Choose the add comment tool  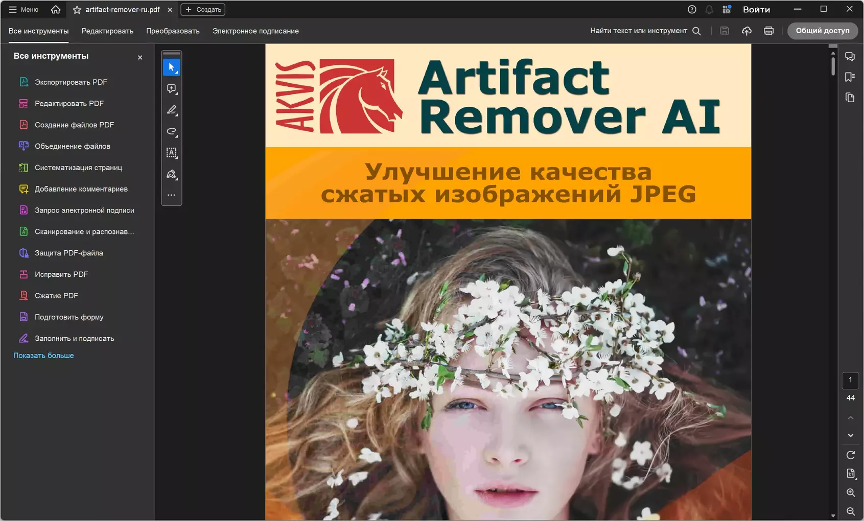pyautogui.click(x=171, y=89)
